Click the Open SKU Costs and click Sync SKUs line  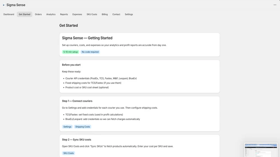click(x=118, y=146)
